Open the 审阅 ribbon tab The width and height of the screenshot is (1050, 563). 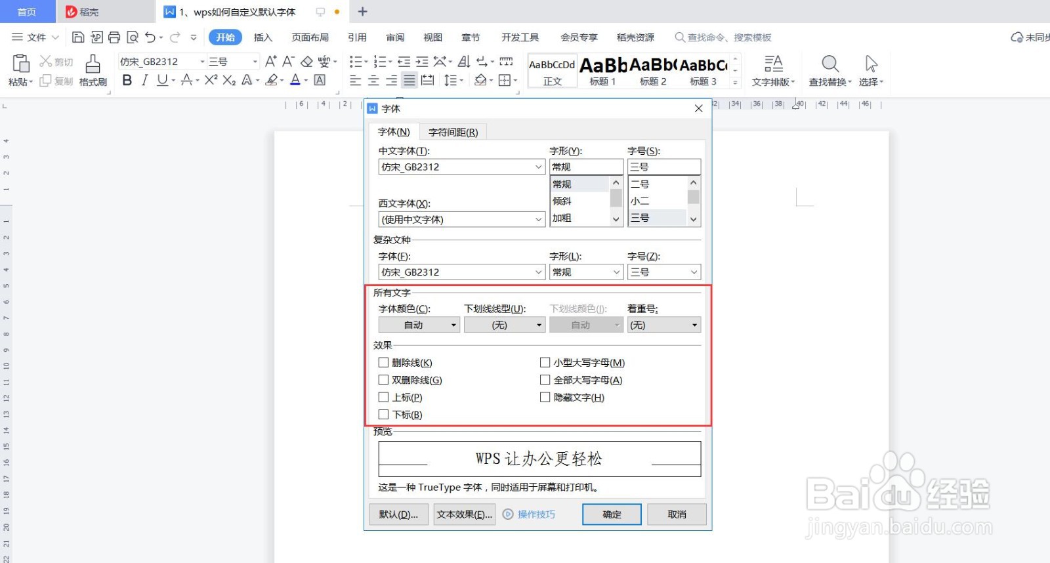pos(395,37)
